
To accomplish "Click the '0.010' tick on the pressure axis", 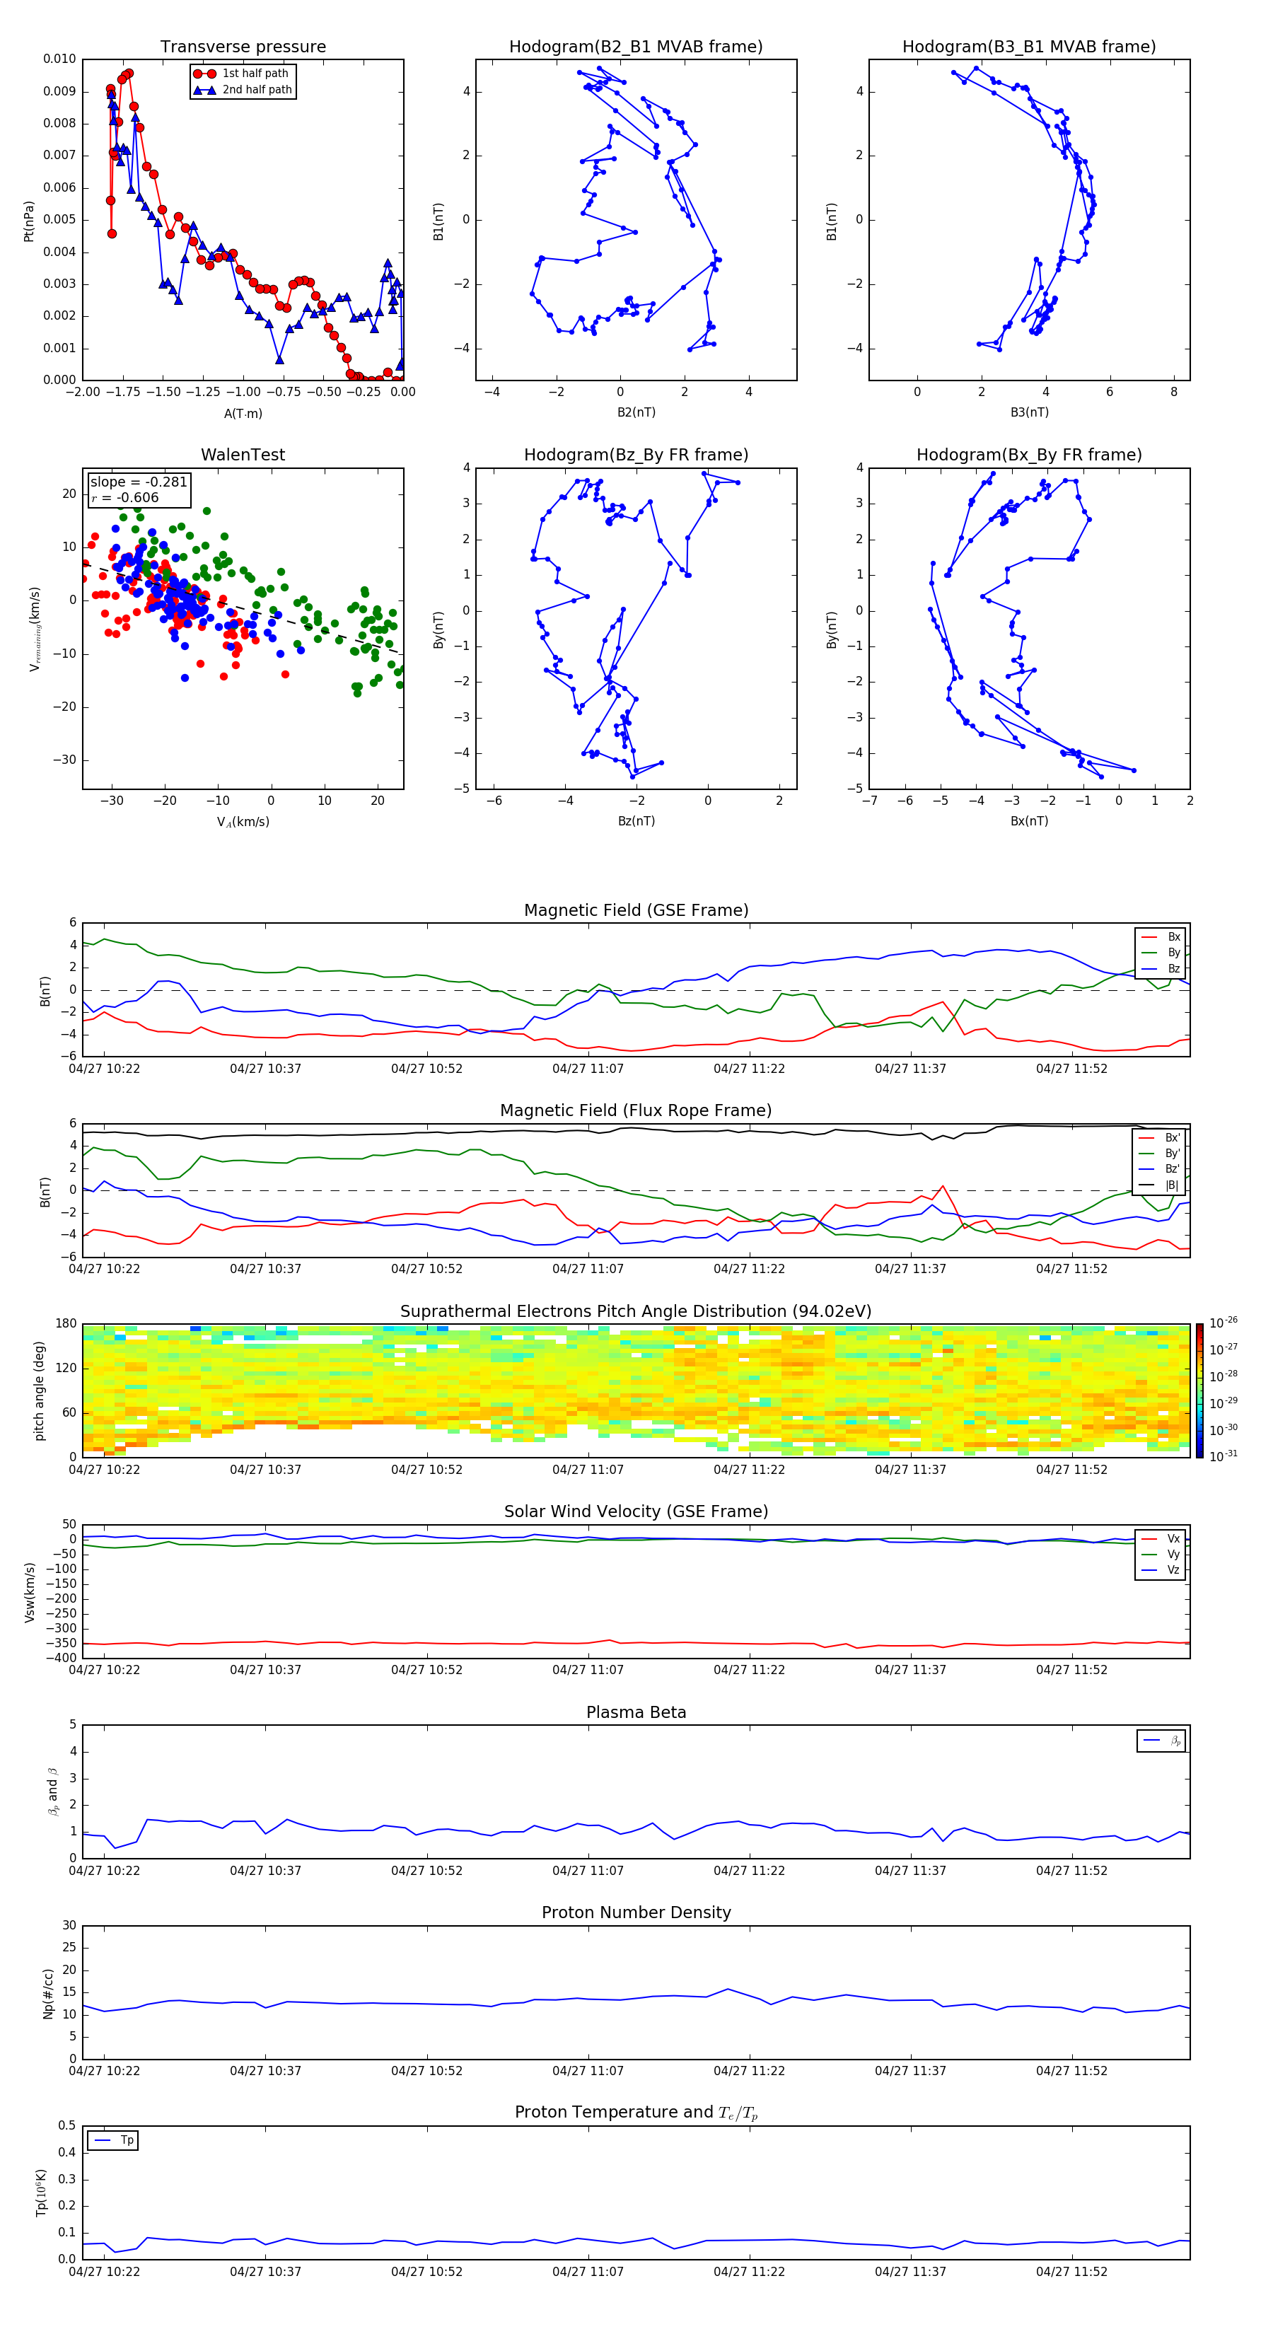I will (x=60, y=59).
